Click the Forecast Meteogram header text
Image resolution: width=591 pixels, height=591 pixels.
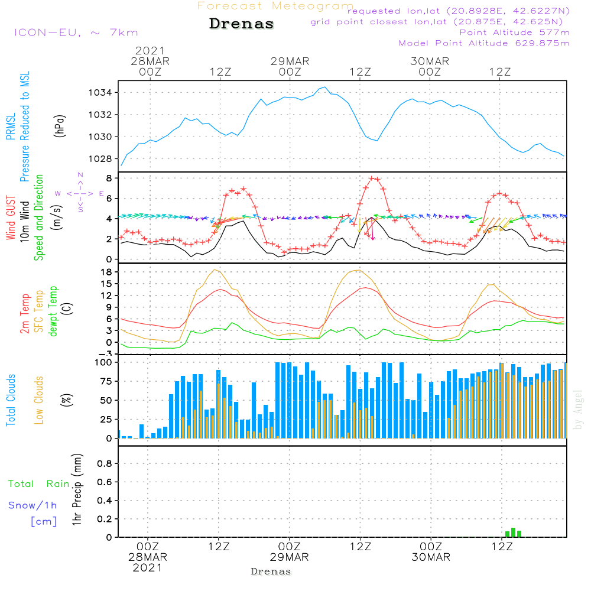(x=275, y=6)
